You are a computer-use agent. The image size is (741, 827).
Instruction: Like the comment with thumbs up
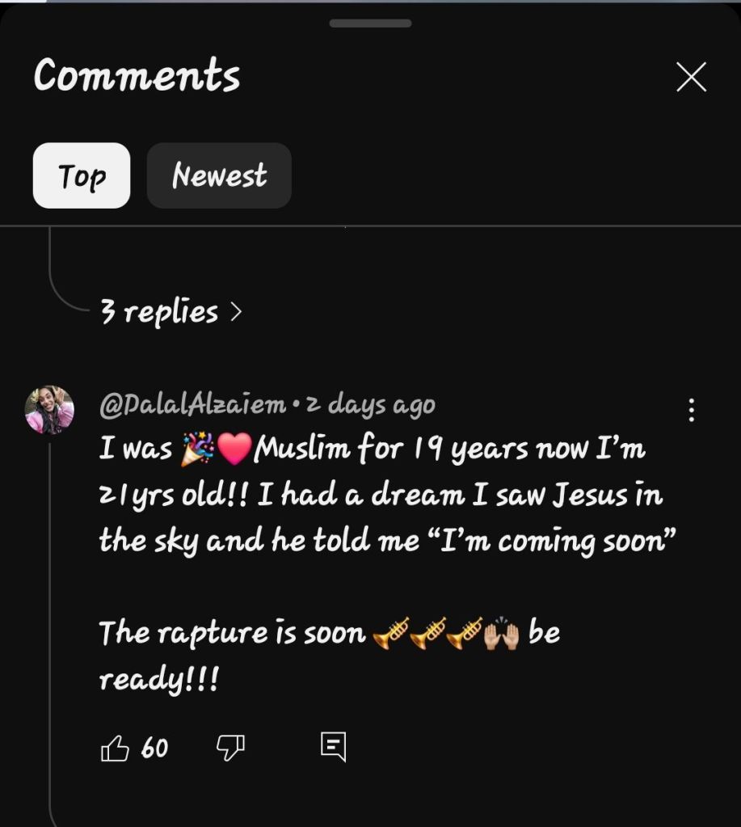(115, 749)
